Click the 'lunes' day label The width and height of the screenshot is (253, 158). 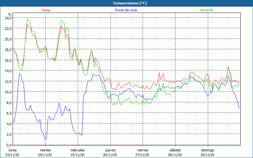12,150
